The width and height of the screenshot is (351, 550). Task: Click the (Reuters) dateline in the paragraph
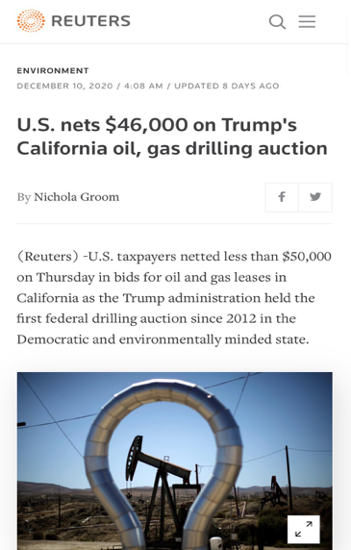(x=48, y=257)
